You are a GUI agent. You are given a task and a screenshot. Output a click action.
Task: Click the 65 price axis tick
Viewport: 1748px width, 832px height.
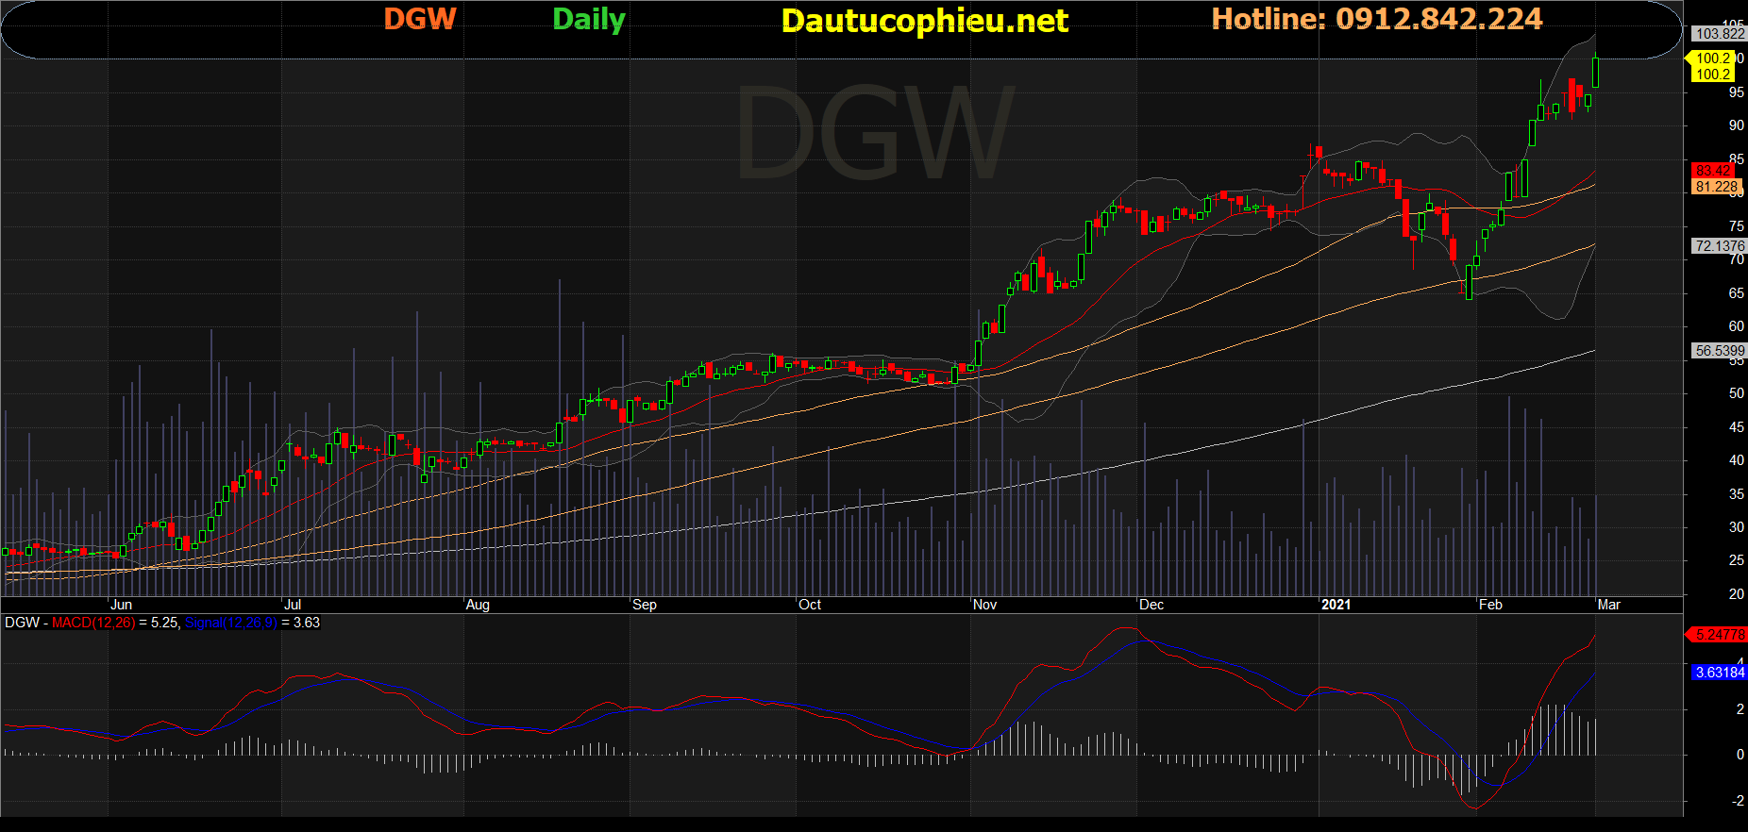click(1736, 293)
